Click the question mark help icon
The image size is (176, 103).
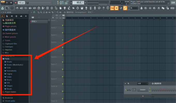pyautogui.click(x=104, y=8)
